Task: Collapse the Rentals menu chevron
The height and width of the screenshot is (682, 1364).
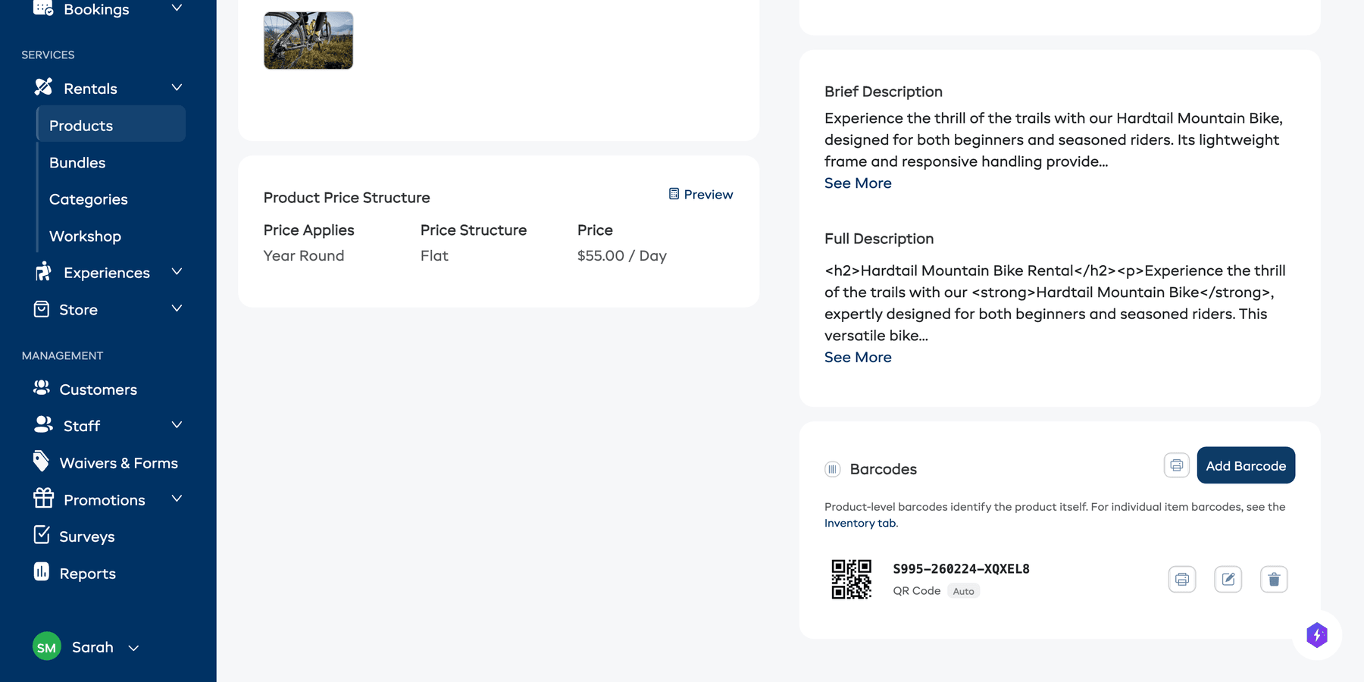Action: click(177, 88)
